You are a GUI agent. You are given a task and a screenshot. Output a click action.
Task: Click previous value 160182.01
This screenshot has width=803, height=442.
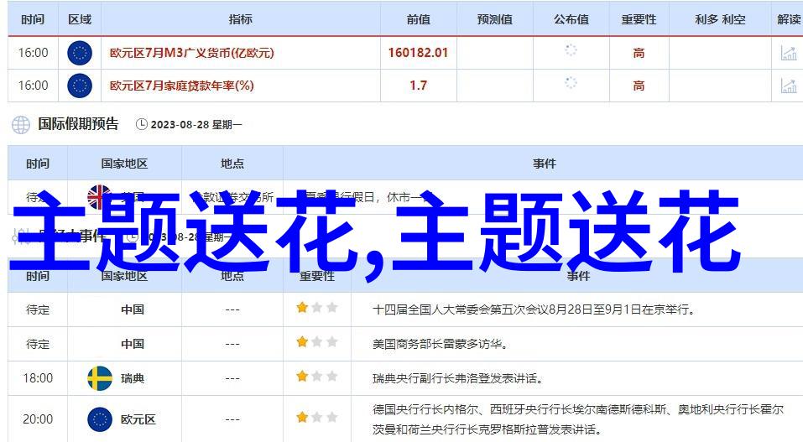tap(418, 53)
